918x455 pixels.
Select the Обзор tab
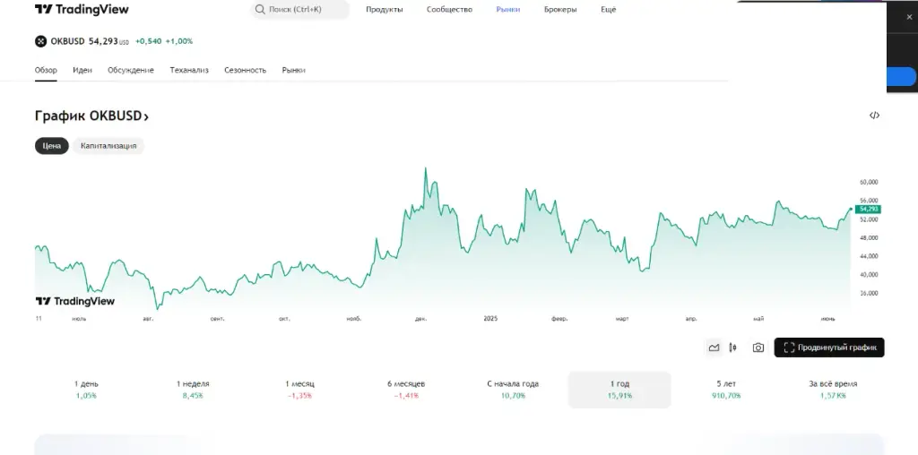click(x=46, y=70)
